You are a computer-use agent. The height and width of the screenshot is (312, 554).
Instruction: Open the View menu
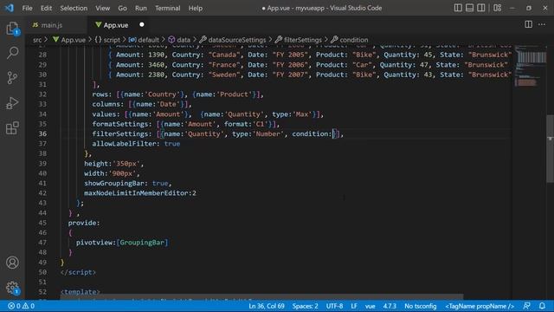(x=102, y=8)
